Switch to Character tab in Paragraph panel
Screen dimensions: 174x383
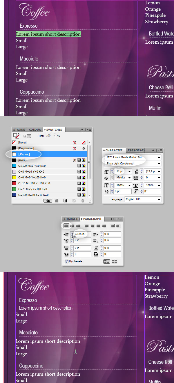coord(72,219)
